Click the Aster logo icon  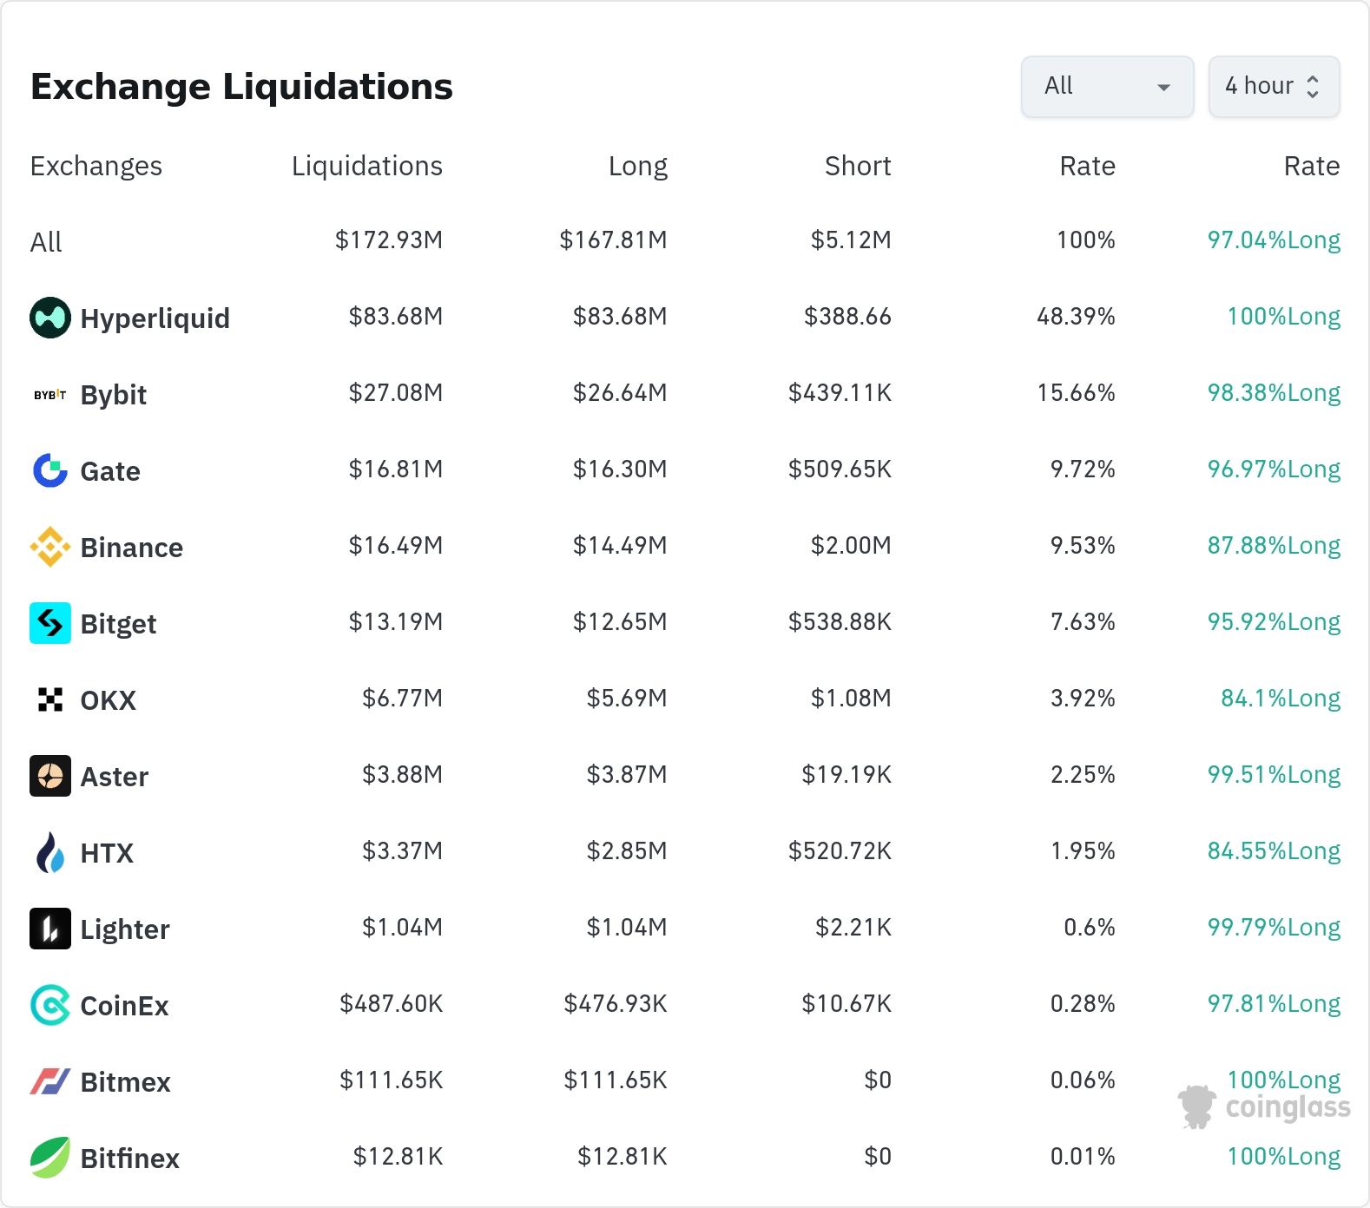coord(50,776)
